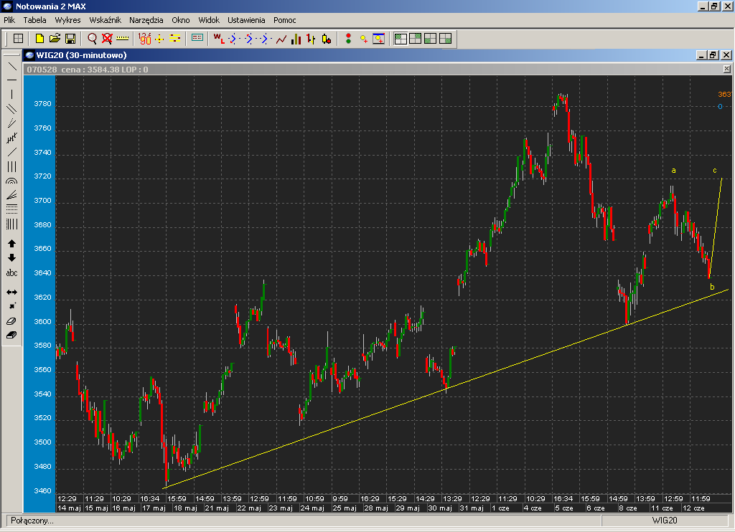735x532 pixels.
Task: Choose first window tiling layout icon
Action: (x=401, y=39)
